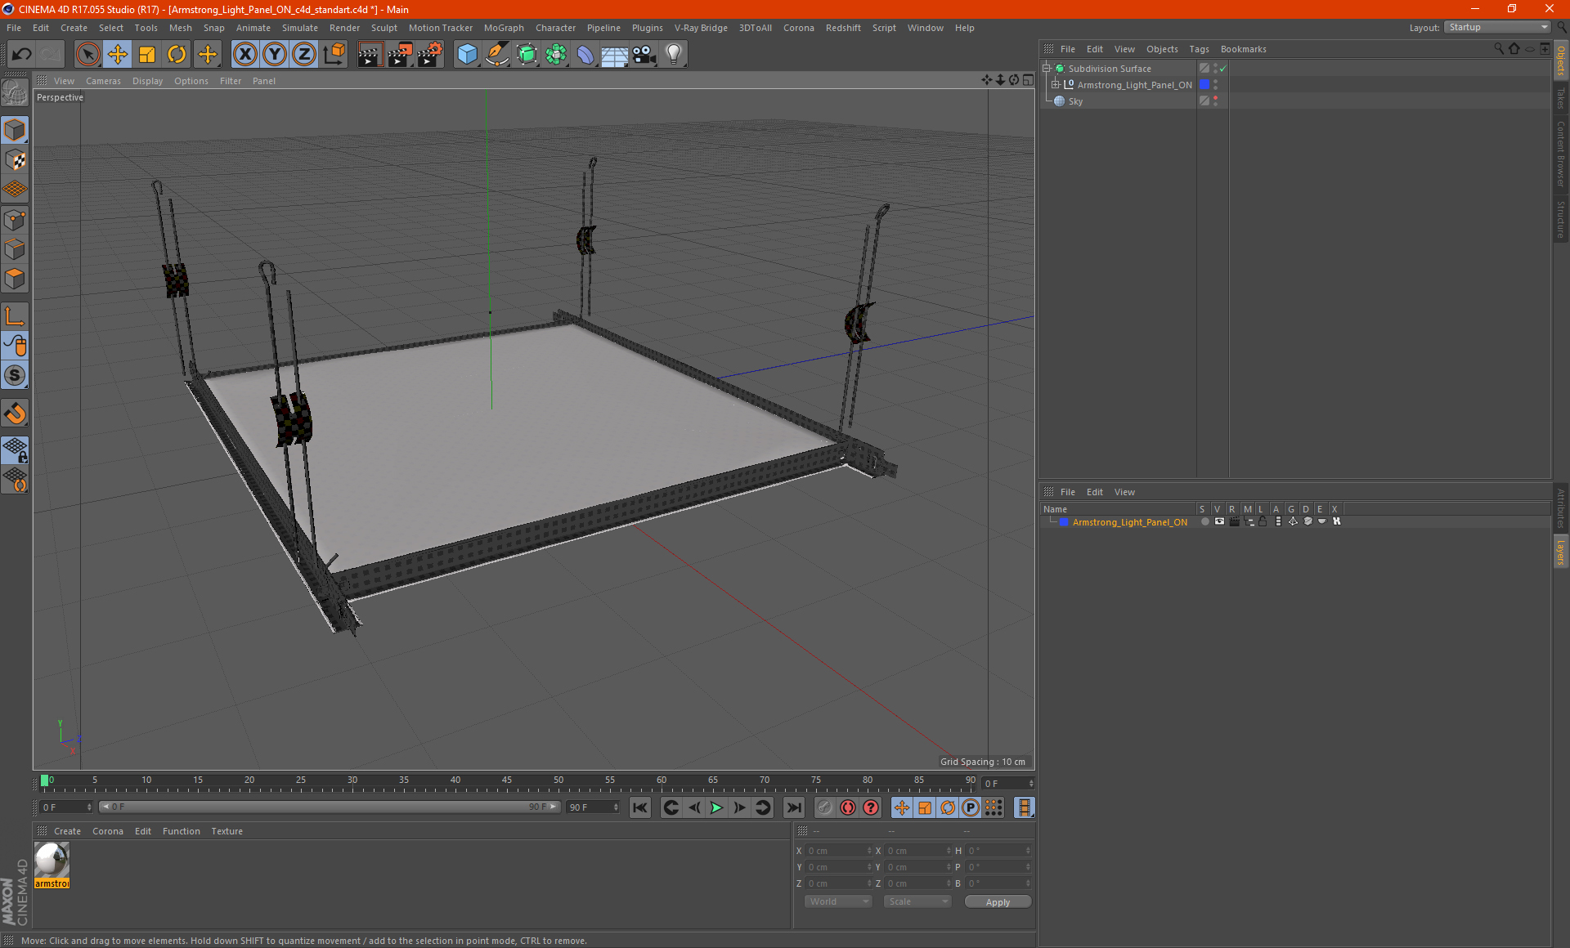Click Make Editable icon in left sidebar
This screenshot has height=948, width=1570.
click(15, 93)
